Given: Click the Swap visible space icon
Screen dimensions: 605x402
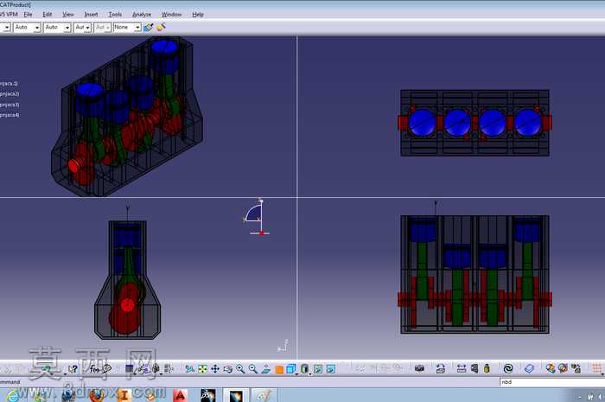Looking at the screenshot, I should click(331, 369).
